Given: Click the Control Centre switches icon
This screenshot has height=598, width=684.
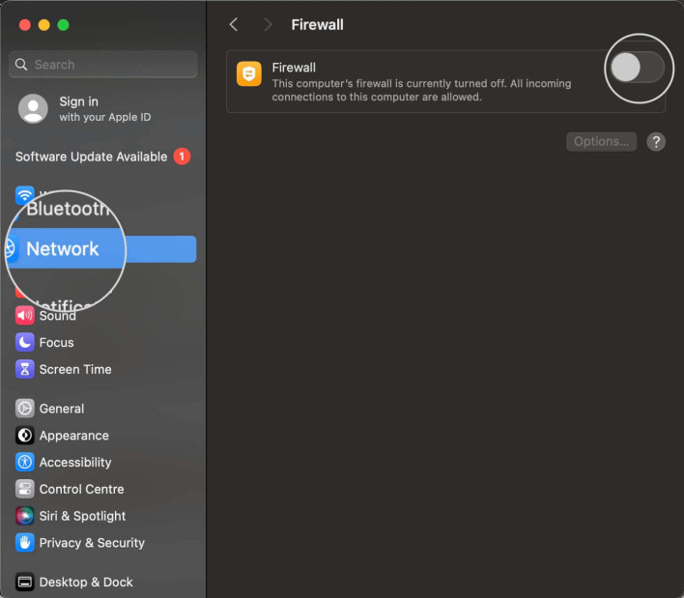Looking at the screenshot, I should (x=25, y=489).
